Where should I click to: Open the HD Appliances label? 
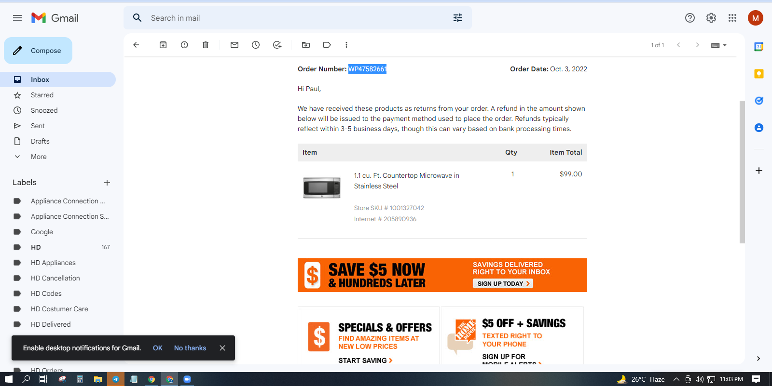pos(58,263)
